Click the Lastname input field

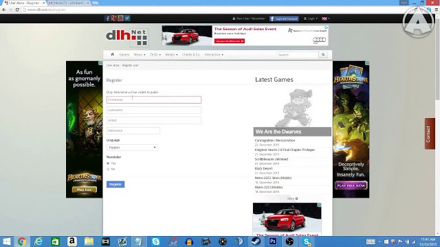coord(154,110)
